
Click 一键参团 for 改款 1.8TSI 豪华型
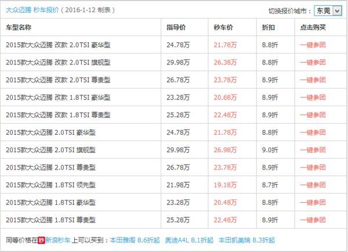313,98
